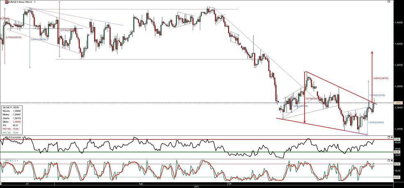Click the 1,44000 price axis label

click(398, 23)
